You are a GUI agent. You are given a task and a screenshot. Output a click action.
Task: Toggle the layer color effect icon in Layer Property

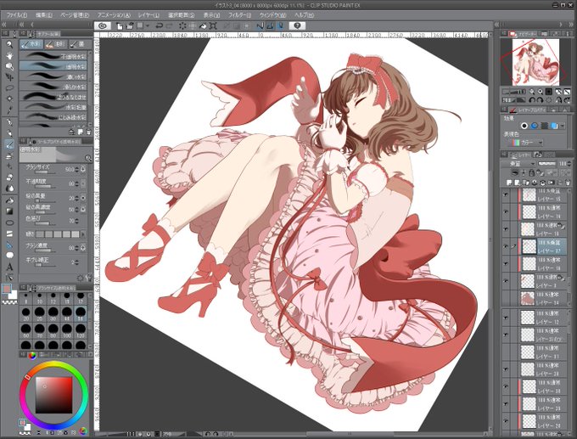(x=554, y=126)
